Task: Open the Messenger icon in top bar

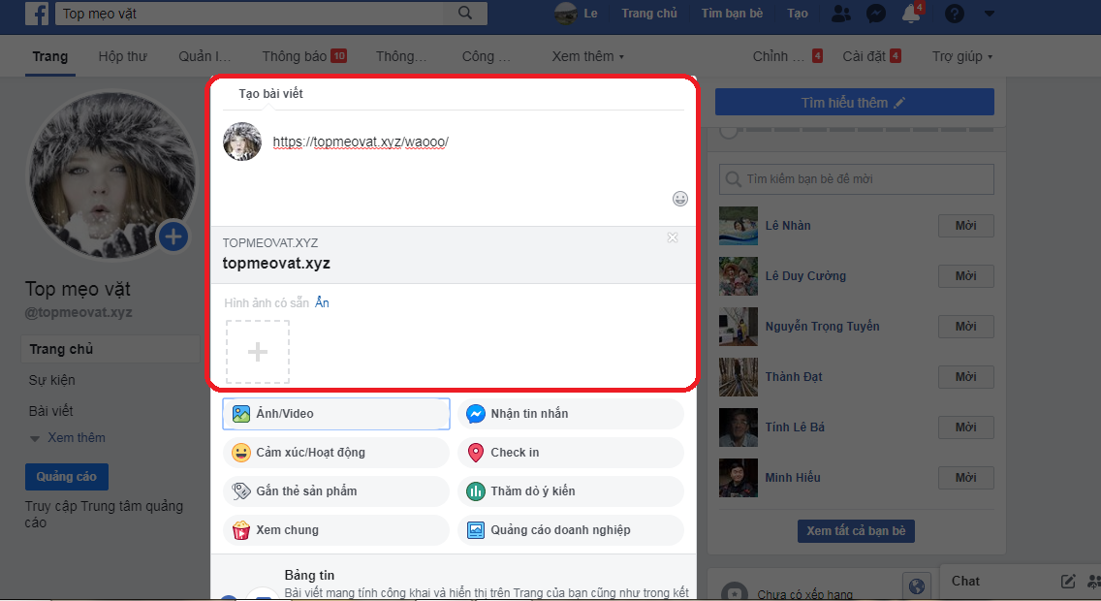Action: click(875, 14)
